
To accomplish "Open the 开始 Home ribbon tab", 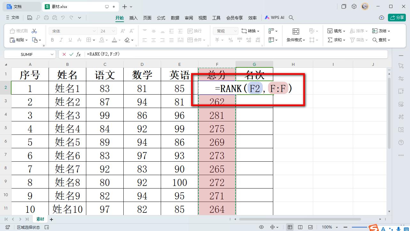I will [120, 18].
